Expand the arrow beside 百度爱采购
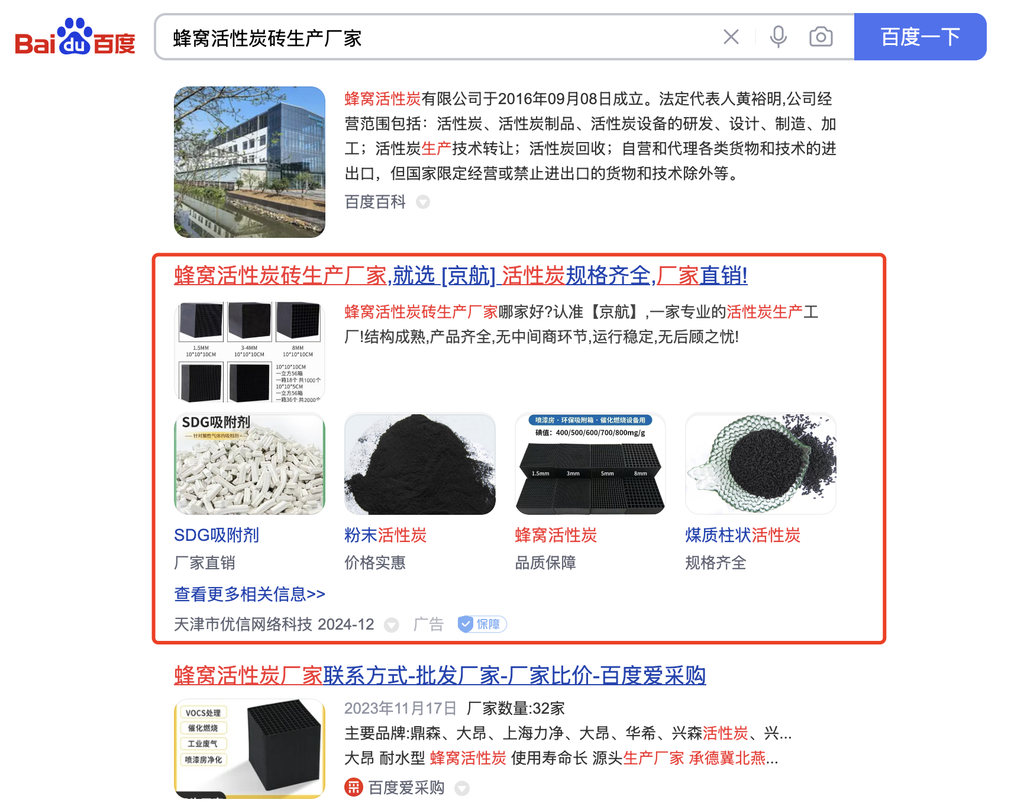The width and height of the screenshot is (1027, 806). click(462, 788)
